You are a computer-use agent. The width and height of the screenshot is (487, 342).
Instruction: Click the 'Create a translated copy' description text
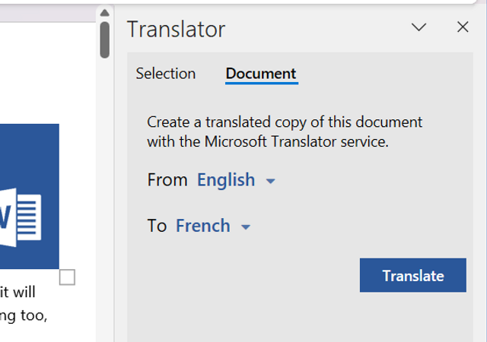pos(284,132)
